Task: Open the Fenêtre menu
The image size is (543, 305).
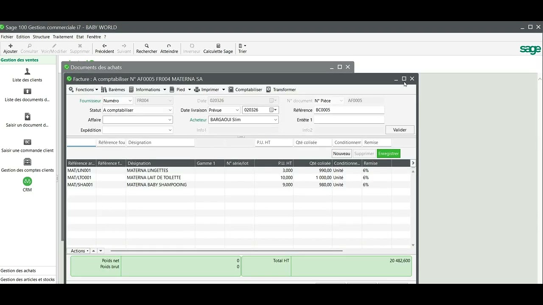Action: click(x=94, y=37)
